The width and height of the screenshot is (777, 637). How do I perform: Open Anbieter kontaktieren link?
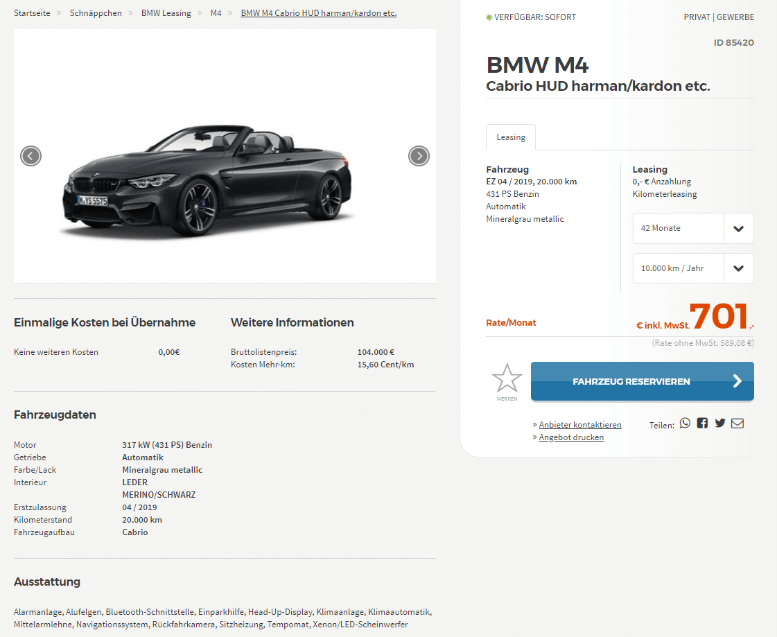pyautogui.click(x=579, y=425)
